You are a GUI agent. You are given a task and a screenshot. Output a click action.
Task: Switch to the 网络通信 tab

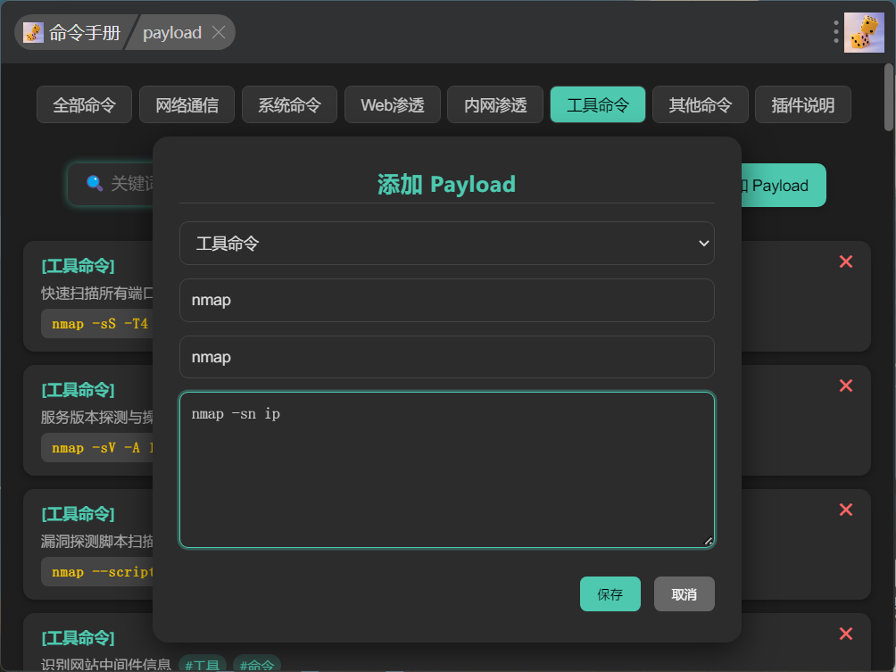[x=187, y=104]
